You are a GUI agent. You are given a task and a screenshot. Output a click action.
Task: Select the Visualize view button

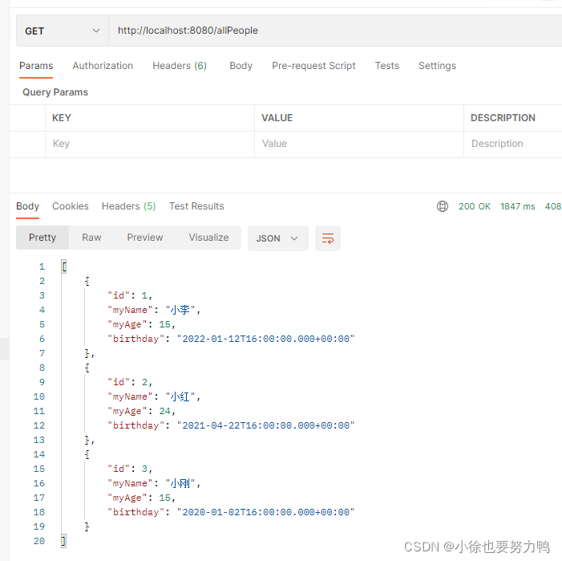click(208, 238)
